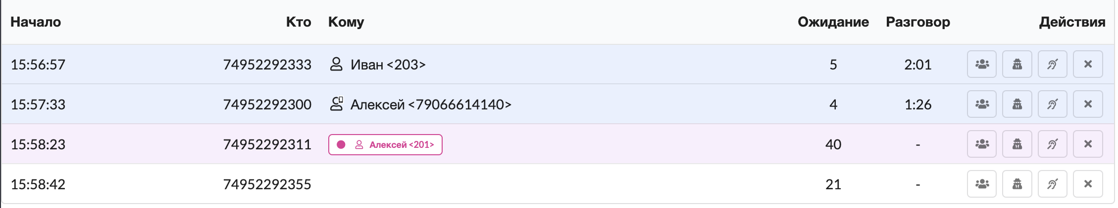
Task: Hang up the call from 74952292333
Action: 1088,65
